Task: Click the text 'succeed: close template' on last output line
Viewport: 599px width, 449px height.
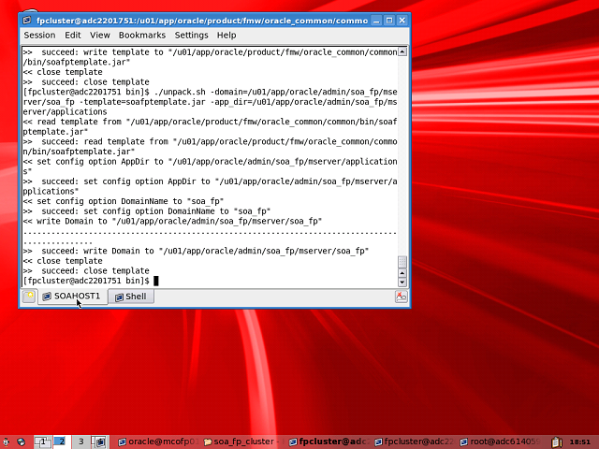Action: 95,270
